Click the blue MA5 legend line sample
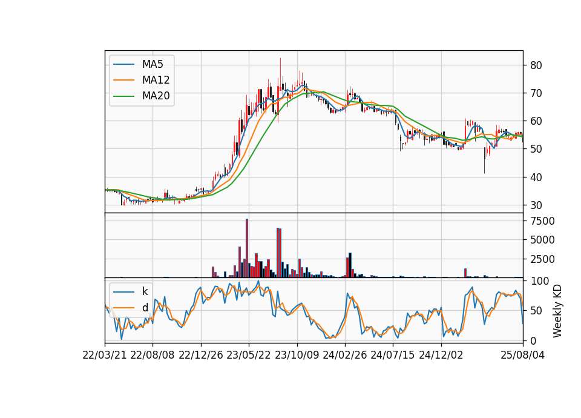This screenshot has height=418, width=581. click(x=123, y=64)
